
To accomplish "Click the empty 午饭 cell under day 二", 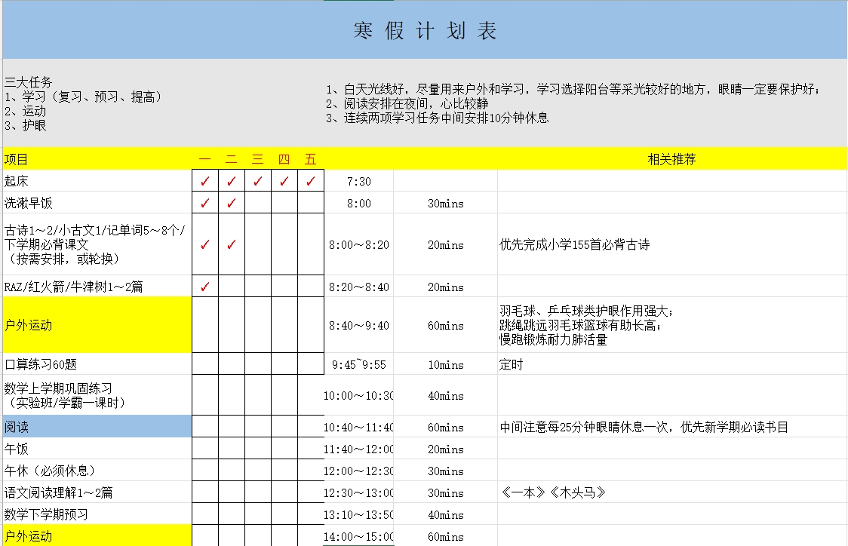I will pos(232,449).
